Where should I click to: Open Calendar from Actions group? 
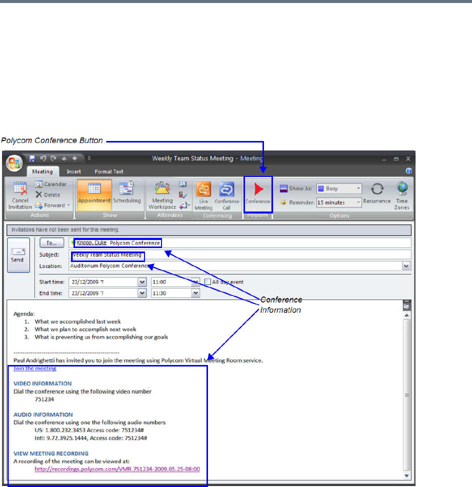(51, 184)
